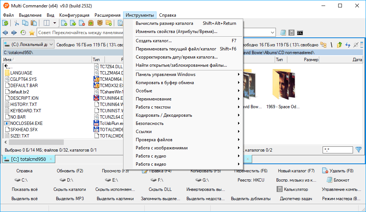
Task: Select Создать каталог... menu item
Action: (188, 40)
